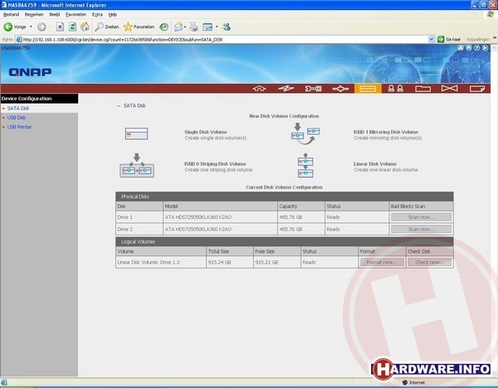Click the address bar URL field

coord(222,40)
